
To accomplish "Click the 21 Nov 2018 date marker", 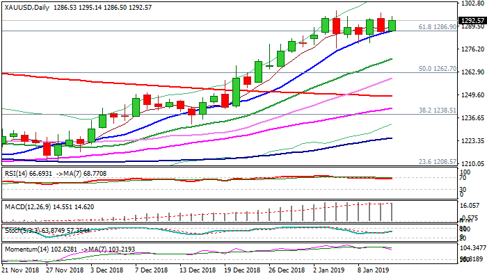I will point(20,269).
